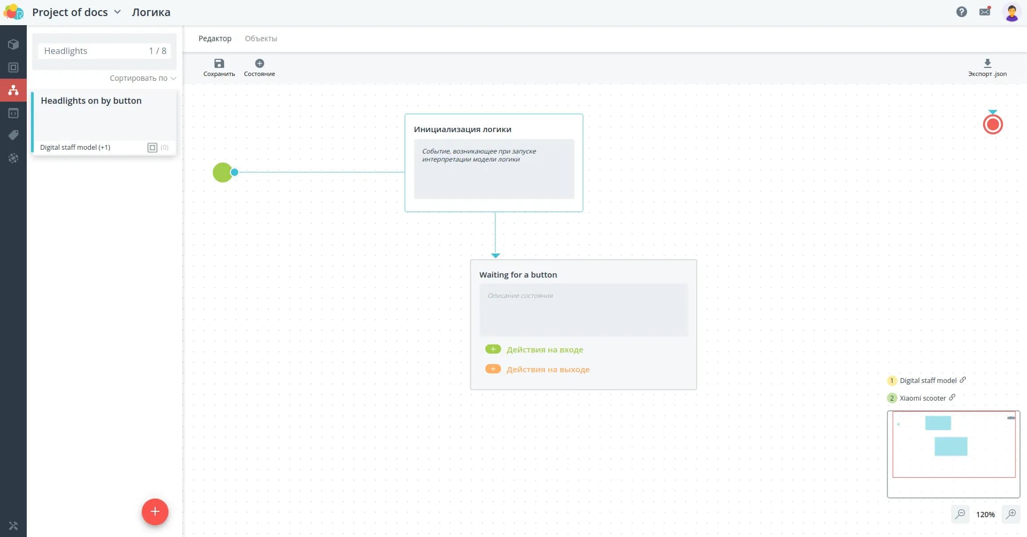Open tools icon at sidebar bottom
This screenshot has height=537, width=1027.
pyautogui.click(x=13, y=526)
